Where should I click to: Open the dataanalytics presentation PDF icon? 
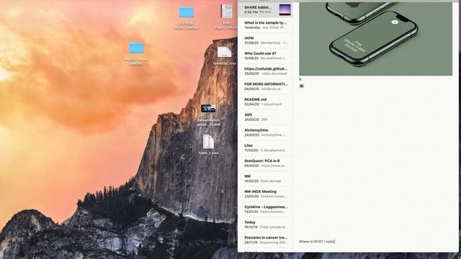tap(208, 109)
